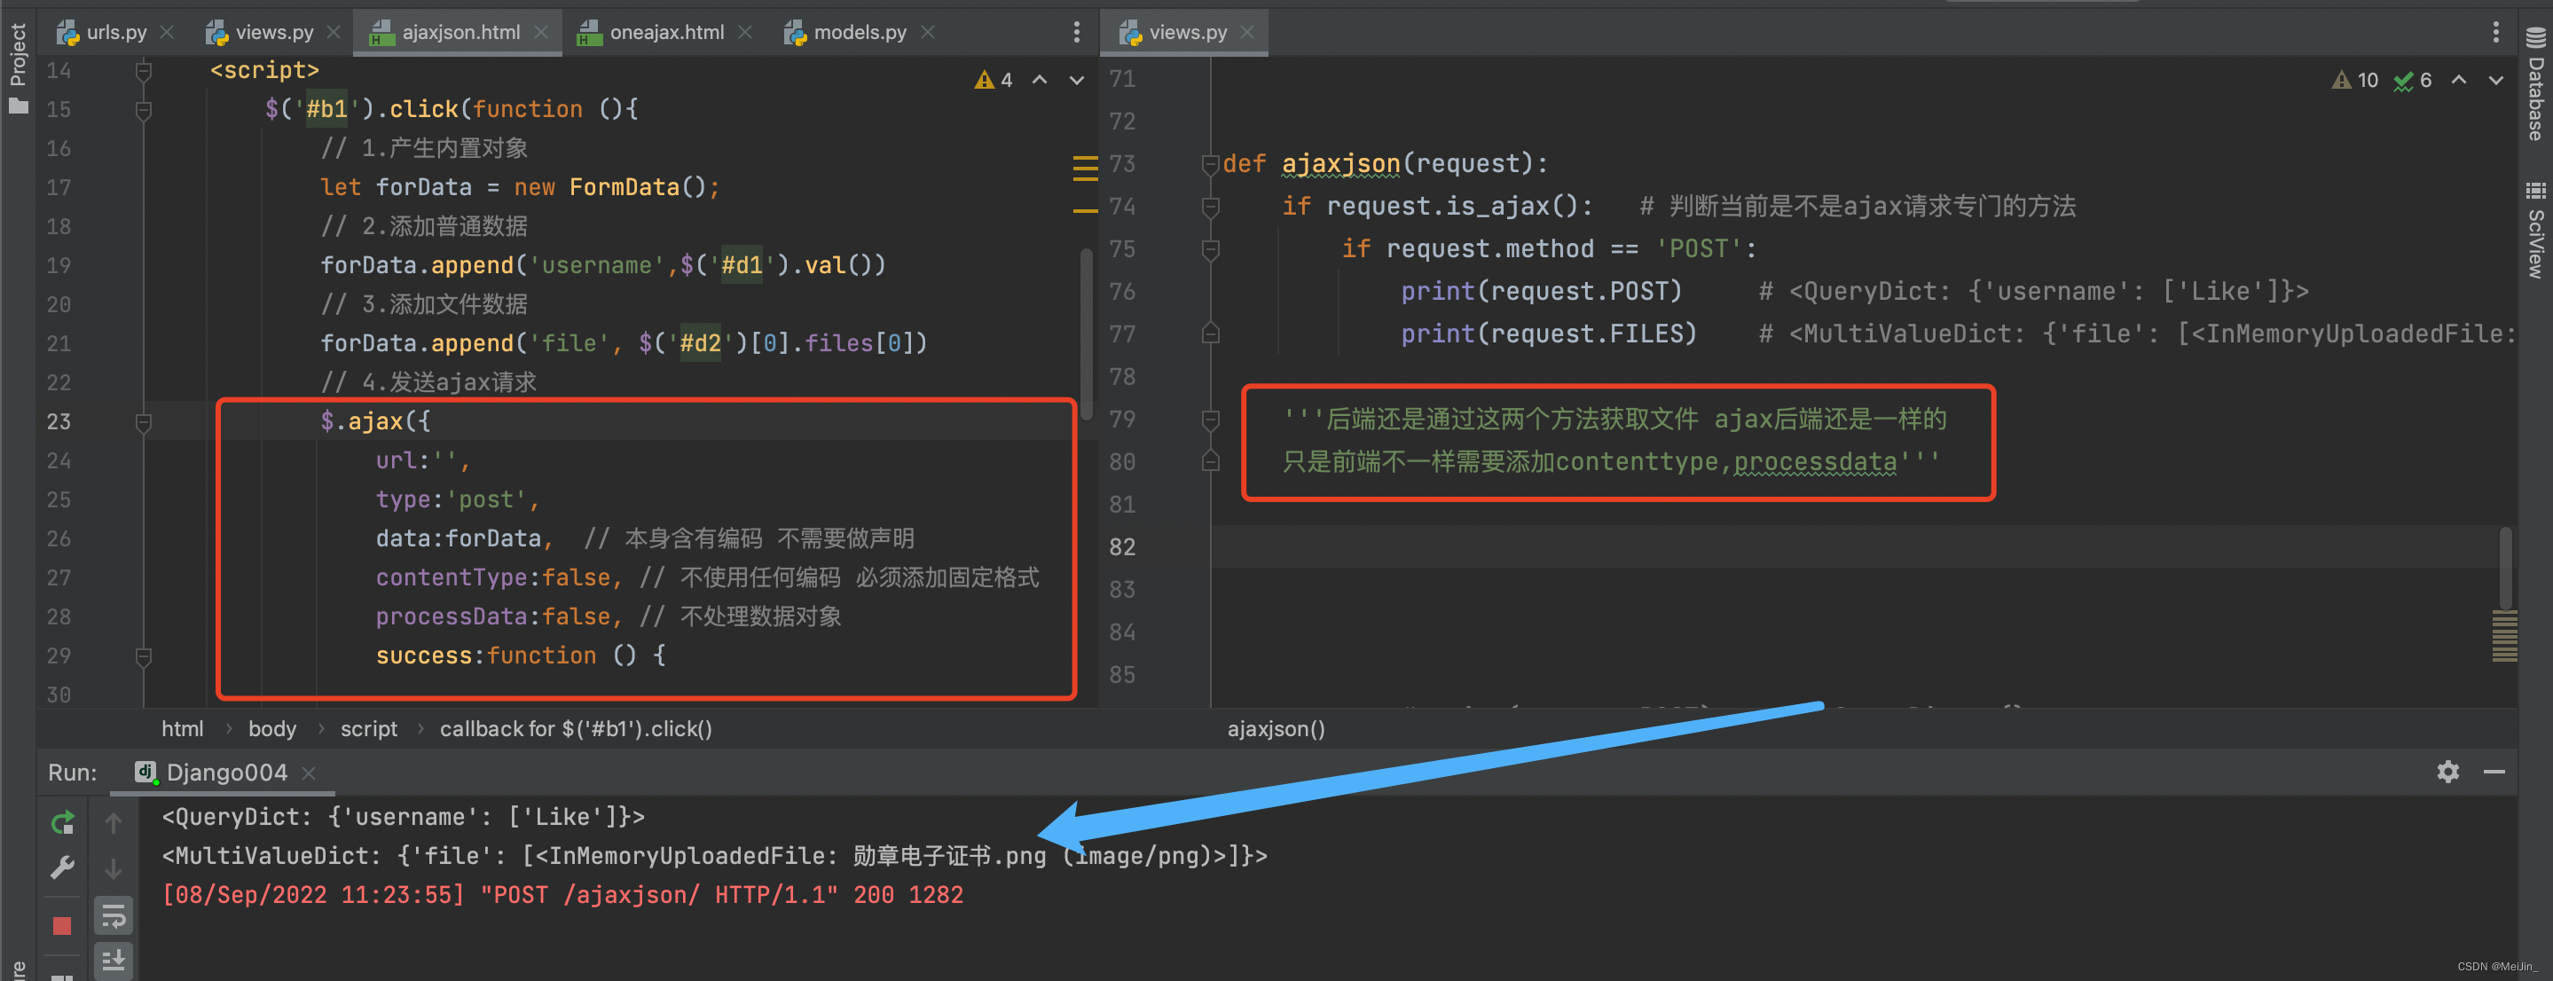Collapse the POST if block at line 75
This screenshot has height=981, width=2553.
1210,250
